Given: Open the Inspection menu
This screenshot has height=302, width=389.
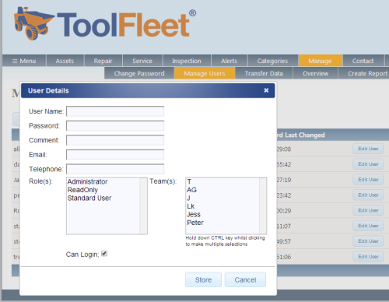Looking at the screenshot, I should point(187,61).
